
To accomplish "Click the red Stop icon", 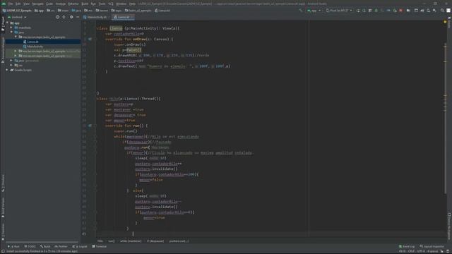I will coord(400,11).
